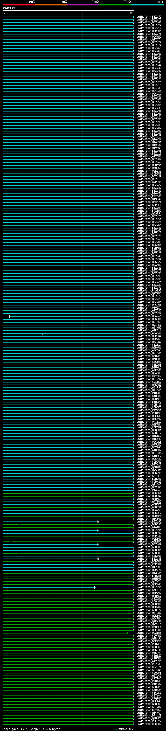Viewport: 166px width, 731px height.
Task: Click label UniRef100_C5GTQ0
Action: [149, 362]
